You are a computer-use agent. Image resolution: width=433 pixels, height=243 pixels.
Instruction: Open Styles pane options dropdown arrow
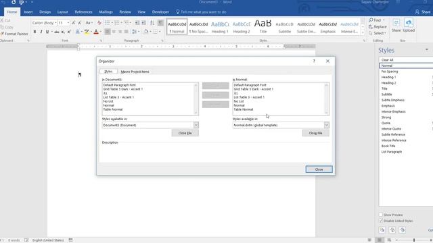[x=427, y=50]
